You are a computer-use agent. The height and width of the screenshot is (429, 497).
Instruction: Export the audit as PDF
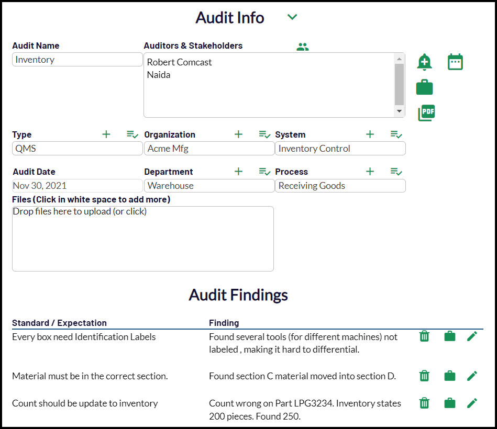pos(427,112)
